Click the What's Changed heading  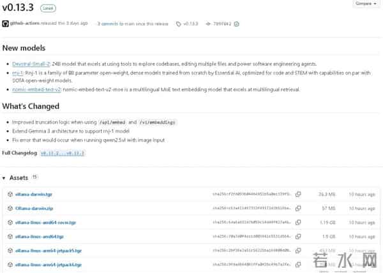tap(31, 106)
